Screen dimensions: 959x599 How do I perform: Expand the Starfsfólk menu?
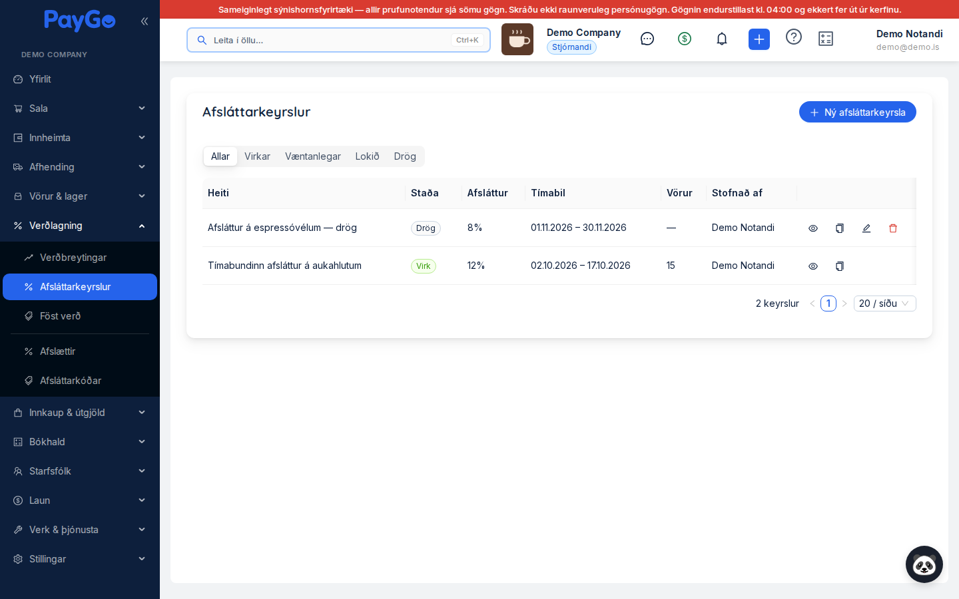(80, 471)
